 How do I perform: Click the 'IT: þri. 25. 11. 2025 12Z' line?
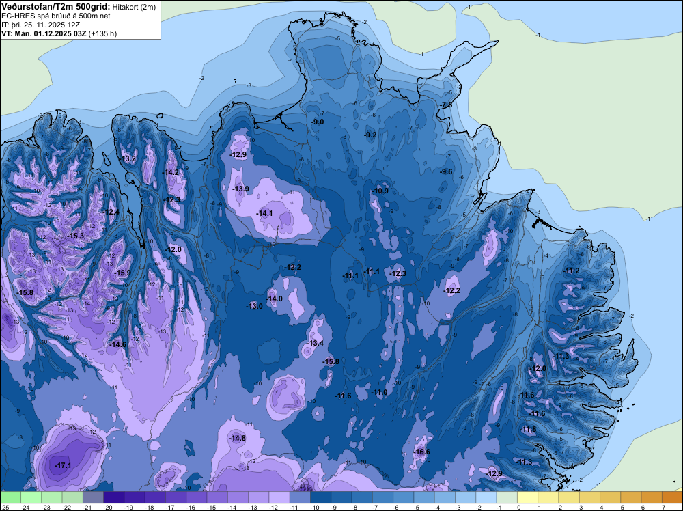point(41,25)
